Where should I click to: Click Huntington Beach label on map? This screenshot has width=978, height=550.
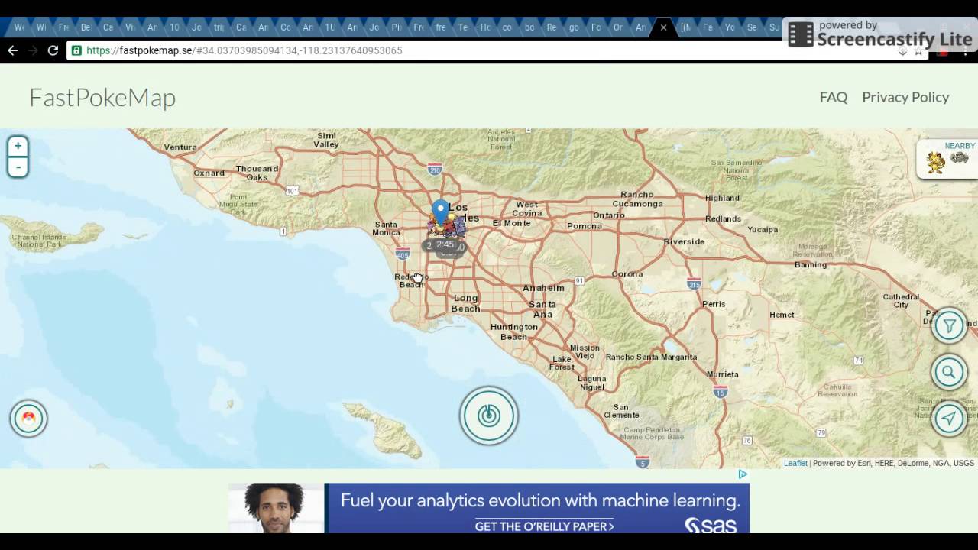point(513,332)
